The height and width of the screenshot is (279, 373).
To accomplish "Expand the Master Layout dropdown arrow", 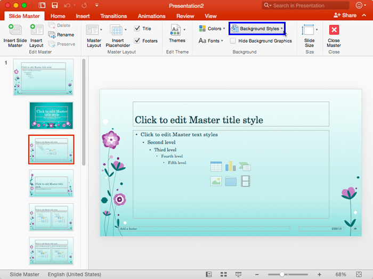I will pyautogui.click(x=101, y=30).
